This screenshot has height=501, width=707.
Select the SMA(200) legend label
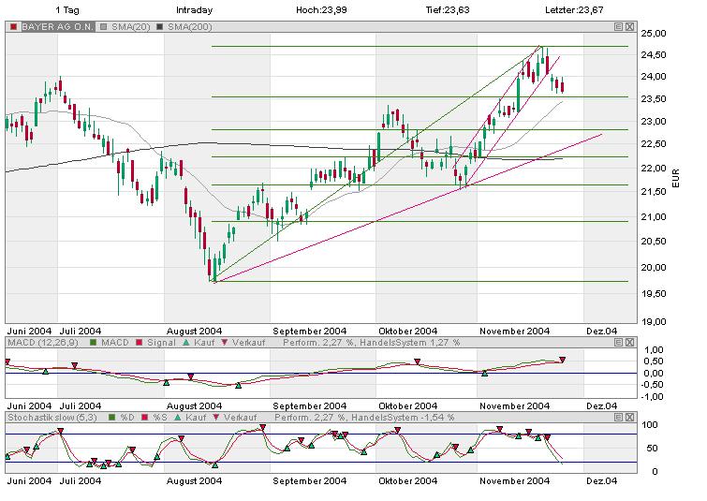click(190, 27)
